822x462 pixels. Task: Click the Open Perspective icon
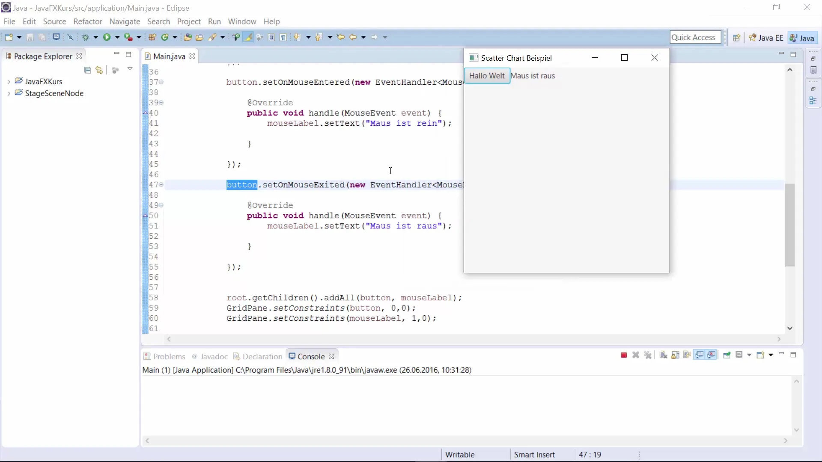click(736, 38)
